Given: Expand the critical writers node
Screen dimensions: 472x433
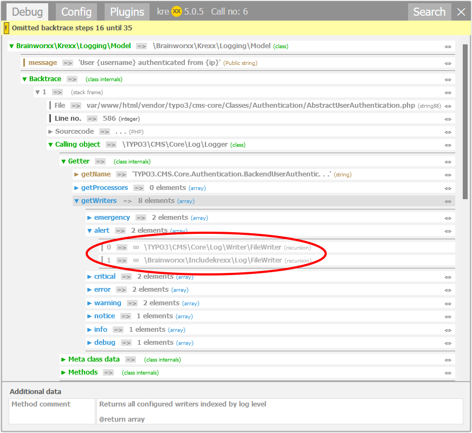Looking at the screenshot, I should pyautogui.click(x=90, y=277).
